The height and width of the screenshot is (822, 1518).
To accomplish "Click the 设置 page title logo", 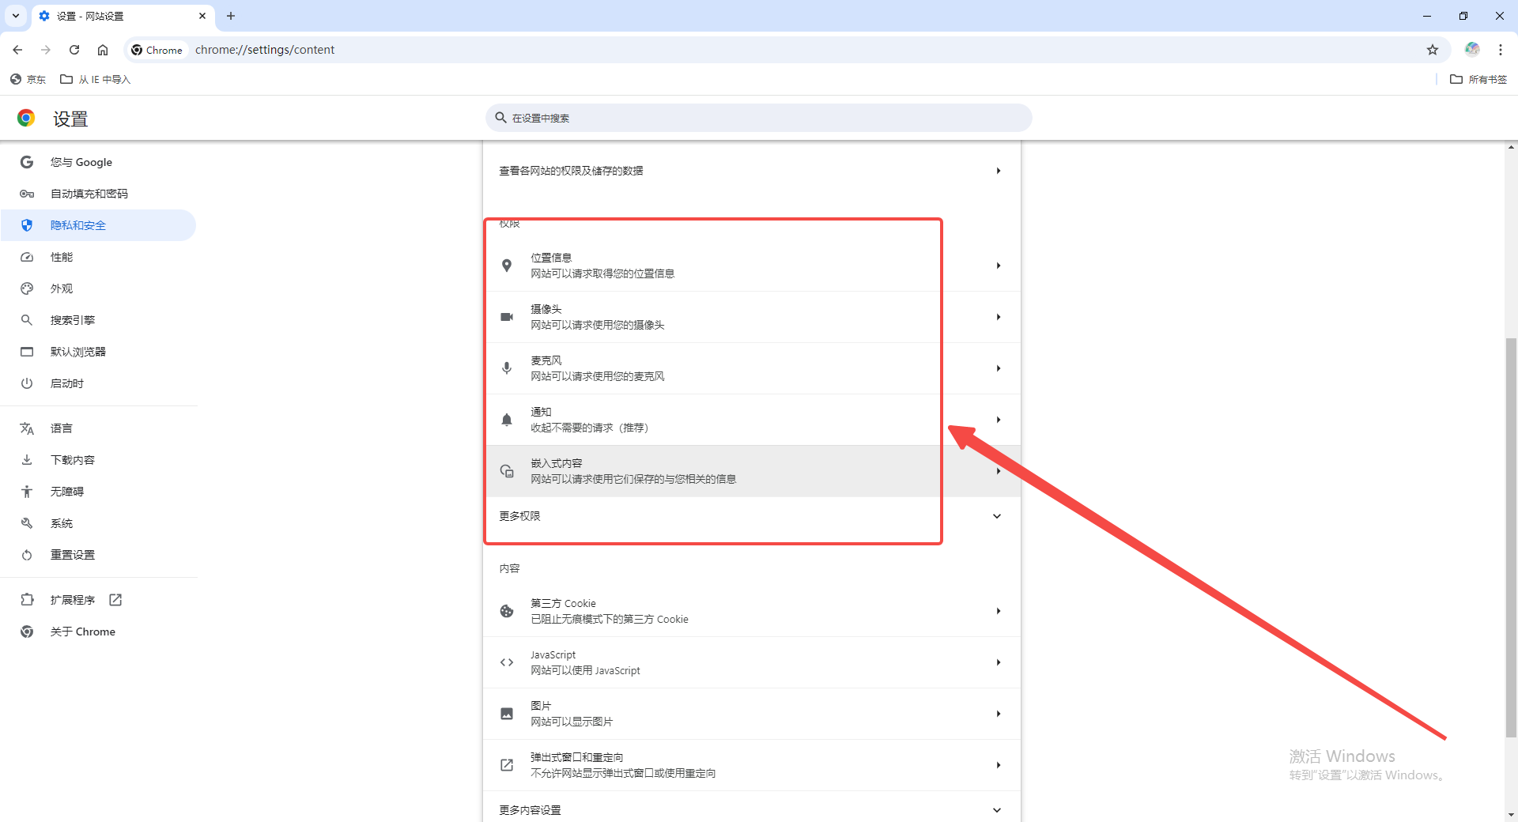I will [26, 118].
